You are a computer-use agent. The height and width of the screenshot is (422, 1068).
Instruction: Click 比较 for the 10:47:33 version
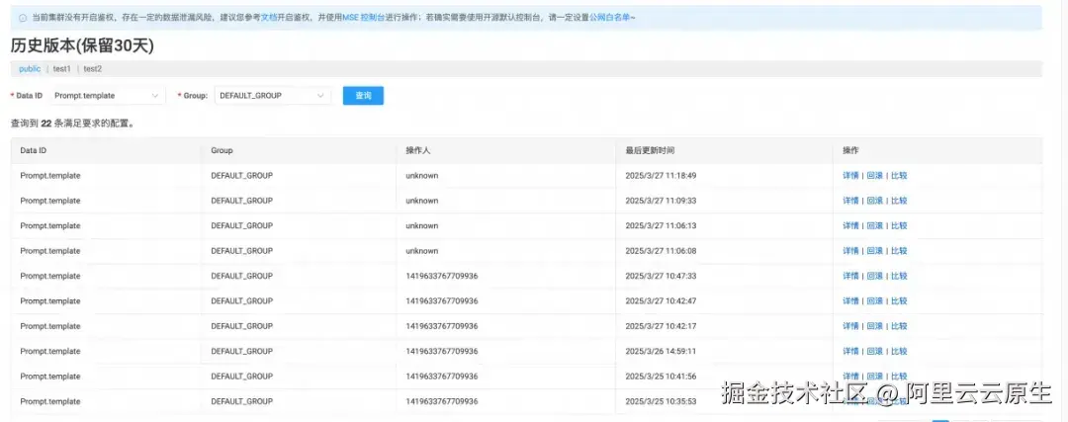(x=899, y=276)
